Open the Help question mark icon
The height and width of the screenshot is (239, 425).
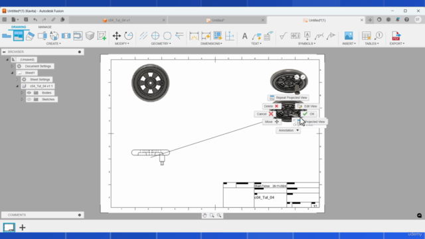point(406,19)
